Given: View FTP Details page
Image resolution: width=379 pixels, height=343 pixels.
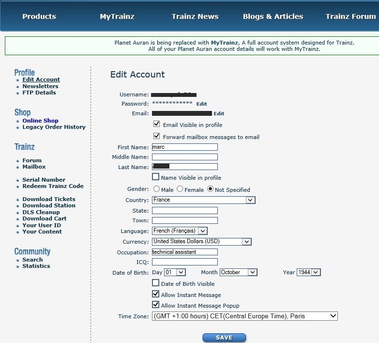Looking at the screenshot, I should 39,93.
